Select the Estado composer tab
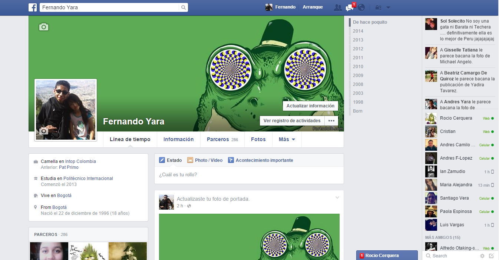 (171, 160)
